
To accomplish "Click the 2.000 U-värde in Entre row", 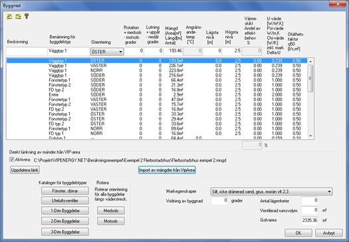I will 277,95.
